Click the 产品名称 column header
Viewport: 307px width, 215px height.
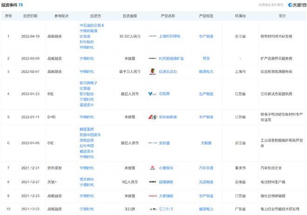(168, 16)
